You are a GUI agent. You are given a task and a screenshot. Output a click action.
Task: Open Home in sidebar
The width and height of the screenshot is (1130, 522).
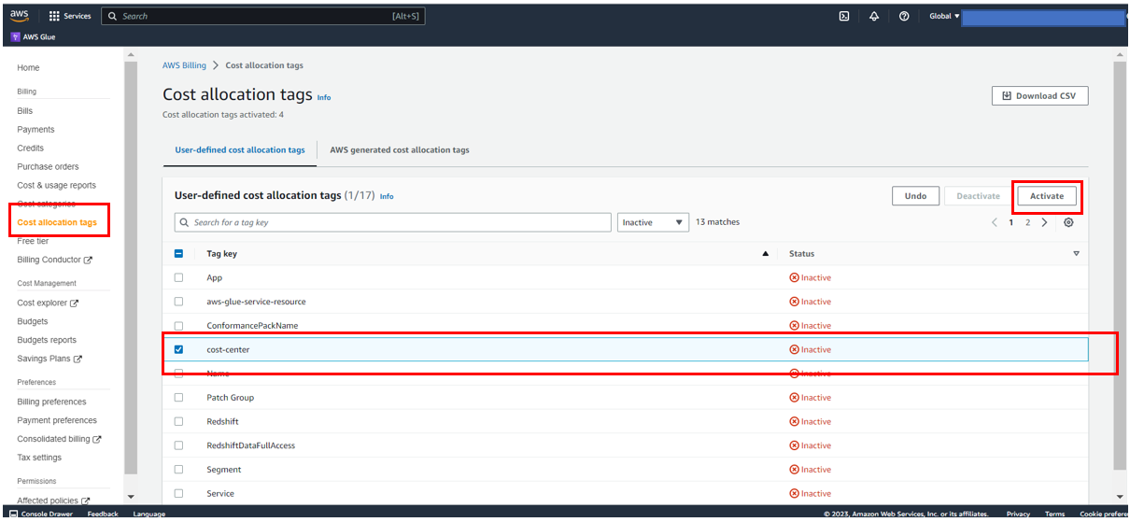point(28,68)
